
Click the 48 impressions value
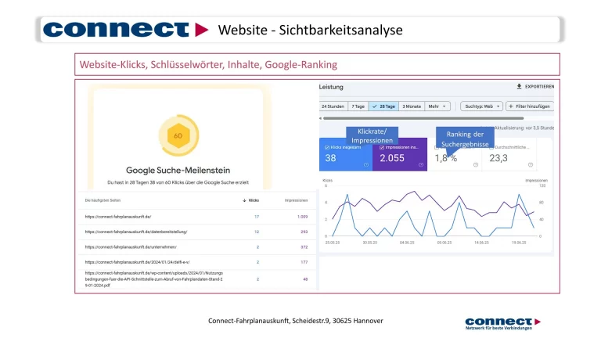point(305,279)
